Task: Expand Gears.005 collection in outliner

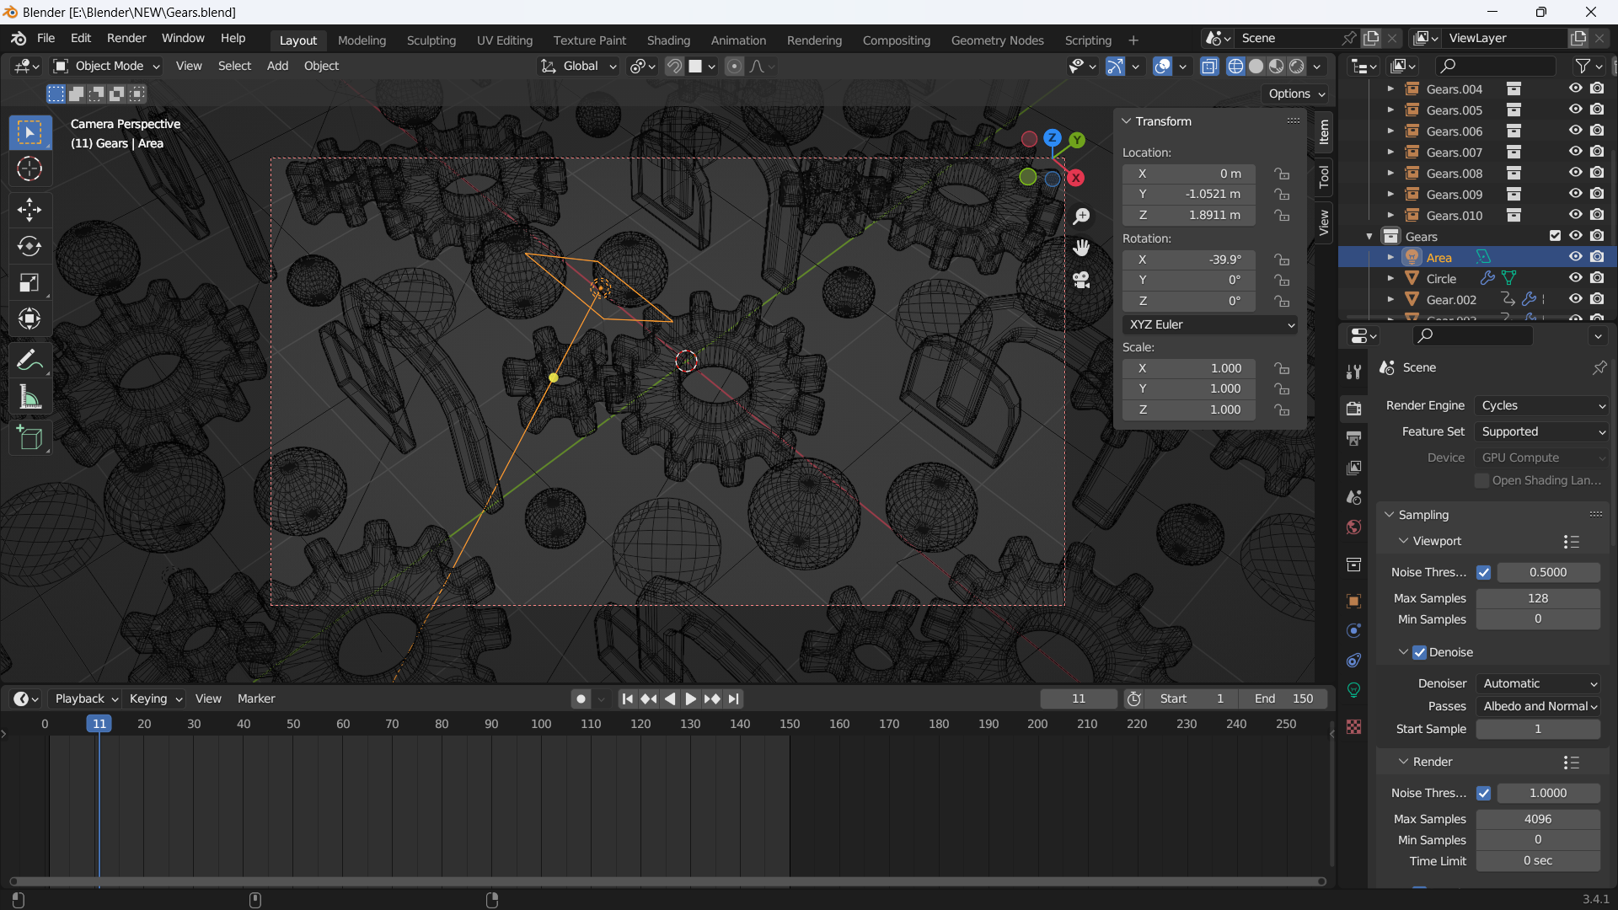Action: 1390,110
